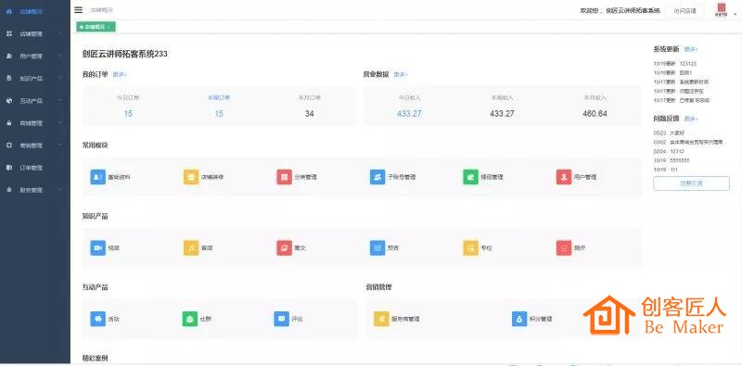Click the 访问店铺 button in the header

pyautogui.click(x=684, y=11)
